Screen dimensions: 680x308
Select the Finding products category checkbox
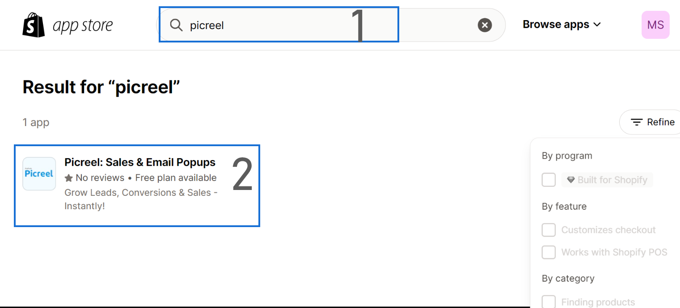coord(549,302)
